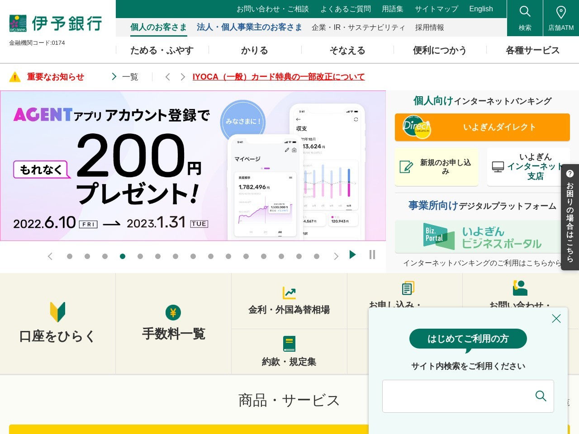Image resolution: width=579 pixels, height=434 pixels.
Task: Click the monitor icon in インターネット支店
Action: (x=498, y=167)
